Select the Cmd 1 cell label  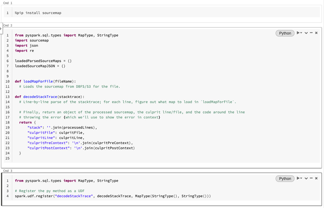click(8, 3)
